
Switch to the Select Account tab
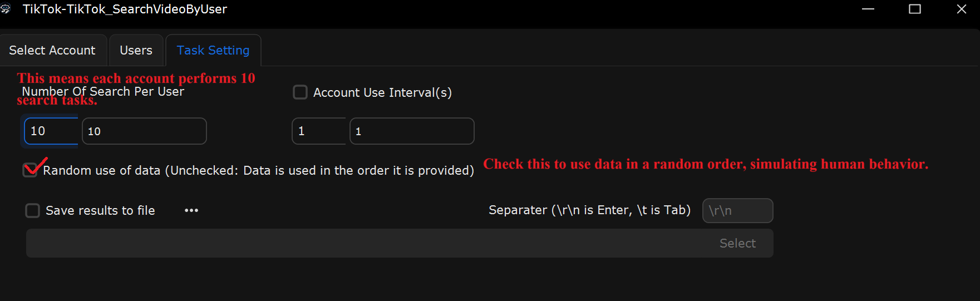click(52, 50)
